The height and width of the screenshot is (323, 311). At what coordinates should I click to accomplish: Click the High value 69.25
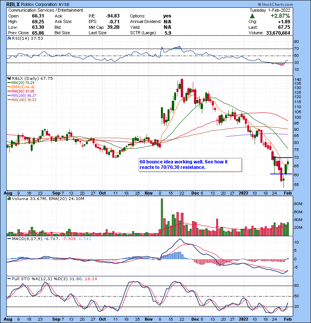[x=38, y=22]
